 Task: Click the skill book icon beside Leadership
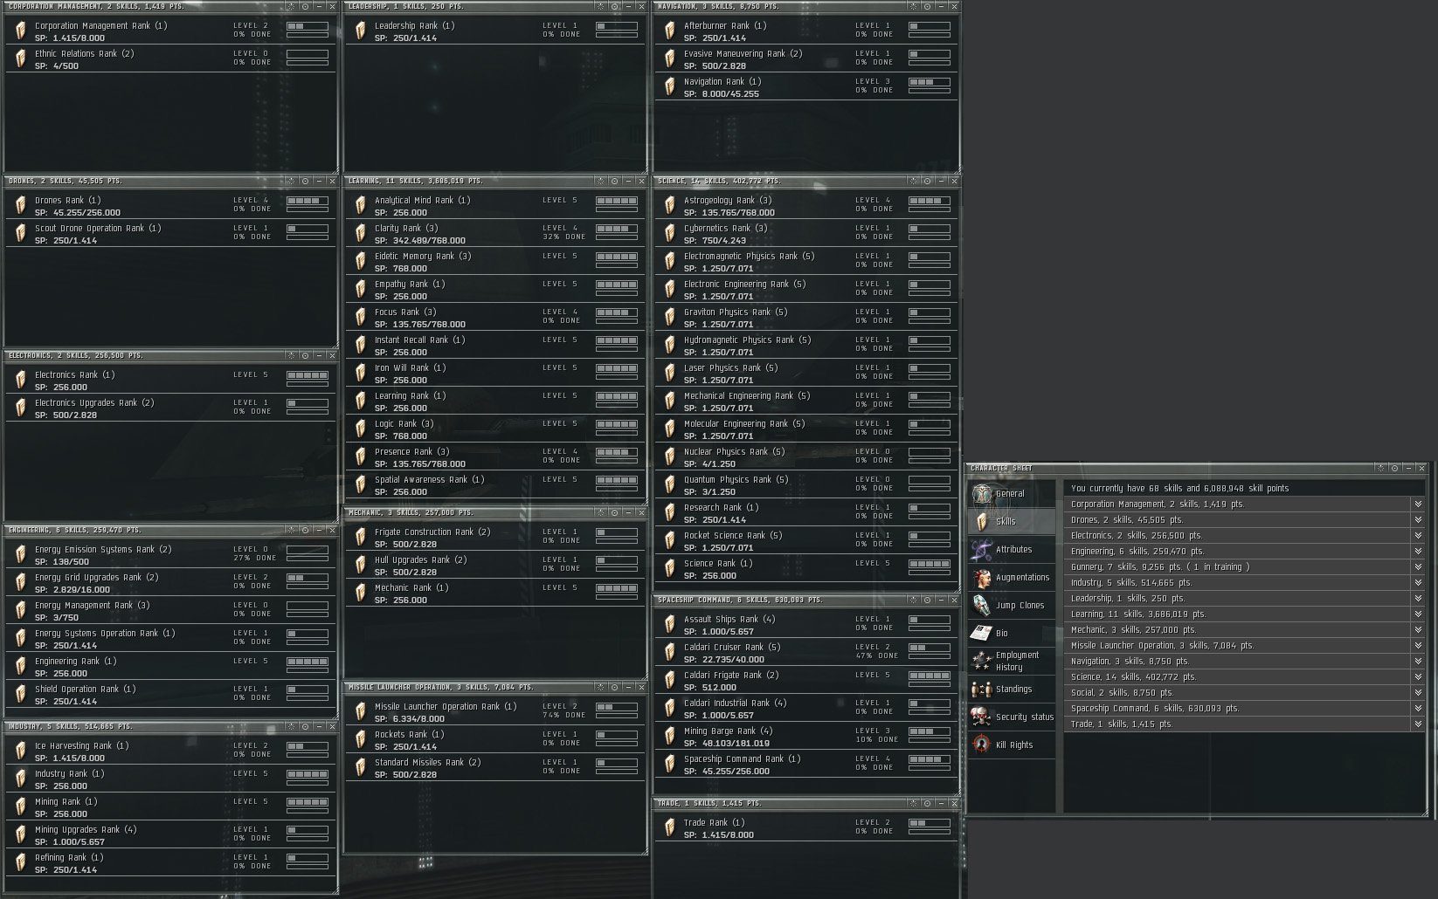[360, 31]
